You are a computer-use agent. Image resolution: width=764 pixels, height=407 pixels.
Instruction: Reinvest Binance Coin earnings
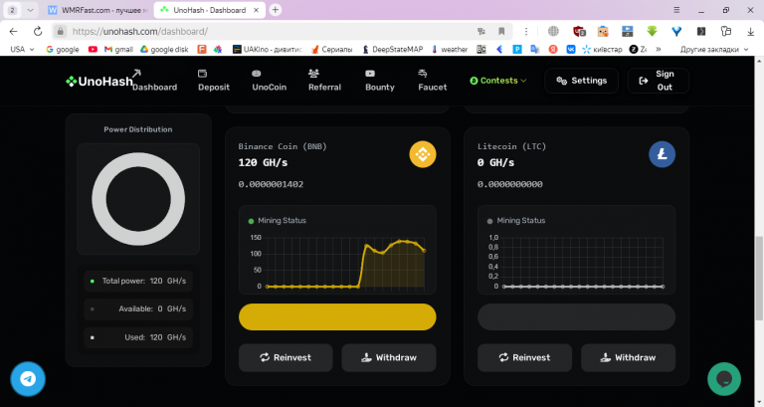[x=286, y=358]
